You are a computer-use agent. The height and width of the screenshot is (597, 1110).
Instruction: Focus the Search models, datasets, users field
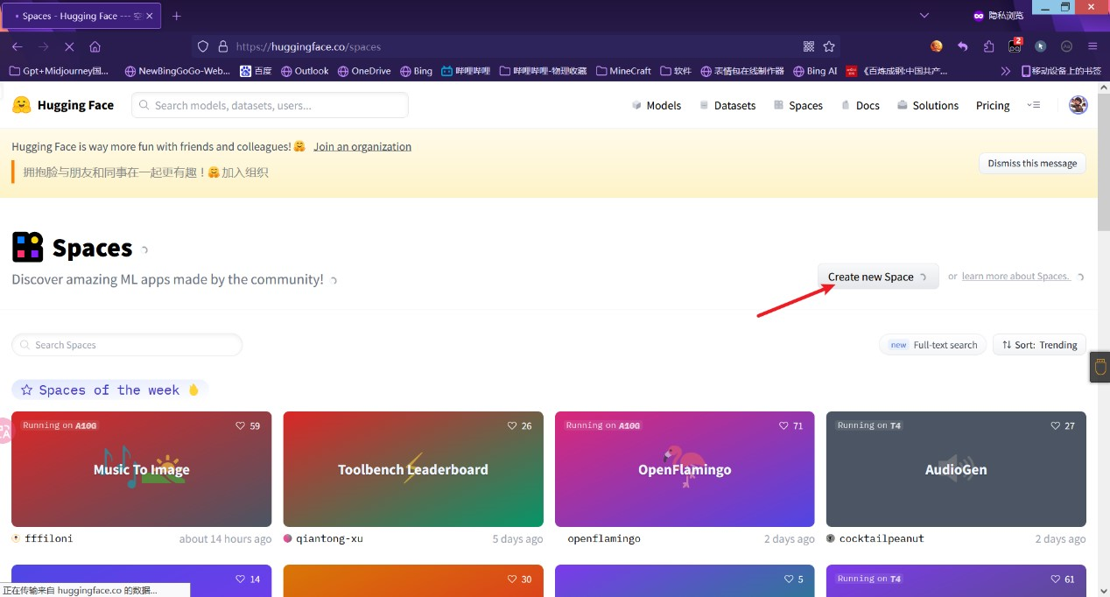tap(270, 105)
